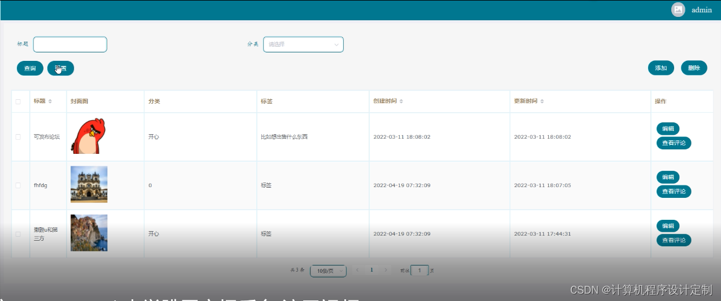Screen dimensions: 721x301
Task: Tick the select-all checkbox in table header
Action: point(18,101)
